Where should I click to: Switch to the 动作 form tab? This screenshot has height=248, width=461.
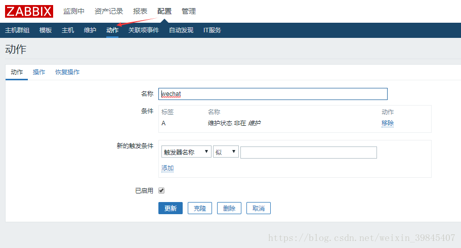[x=17, y=72]
